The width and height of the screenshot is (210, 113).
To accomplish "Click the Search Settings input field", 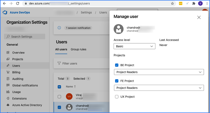I will [x=25, y=37].
